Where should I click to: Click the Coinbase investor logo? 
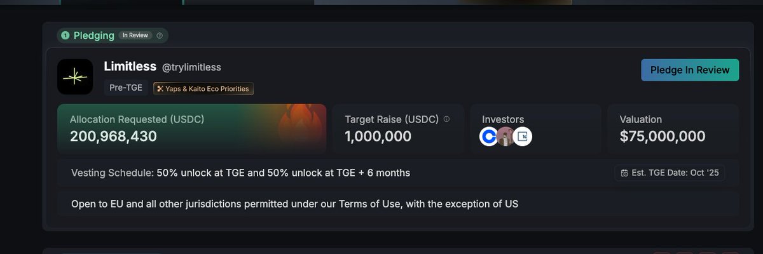tap(488, 137)
